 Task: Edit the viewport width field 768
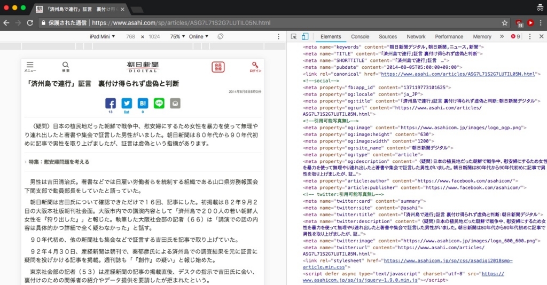[x=130, y=36]
